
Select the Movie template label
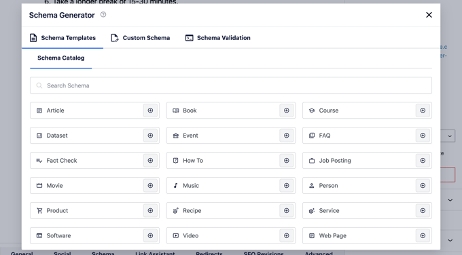click(x=54, y=186)
